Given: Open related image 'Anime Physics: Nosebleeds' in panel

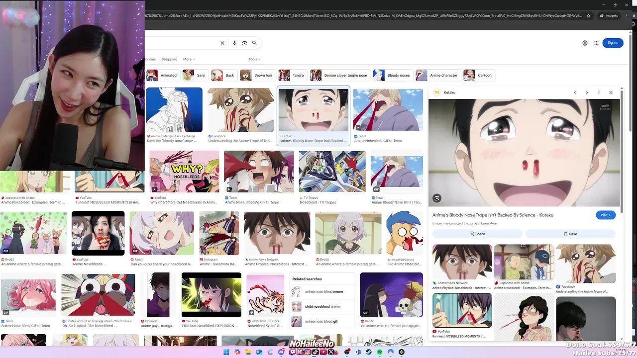Looking at the screenshot, I should coord(462,262).
